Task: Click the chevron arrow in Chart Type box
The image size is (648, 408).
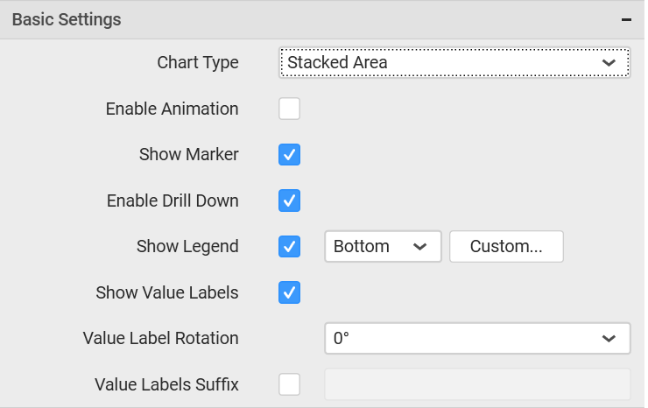Action: point(609,63)
